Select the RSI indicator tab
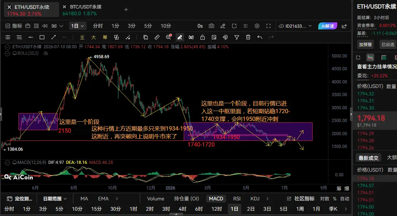The width and height of the screenshot is (397, 216). click(237, 199)
